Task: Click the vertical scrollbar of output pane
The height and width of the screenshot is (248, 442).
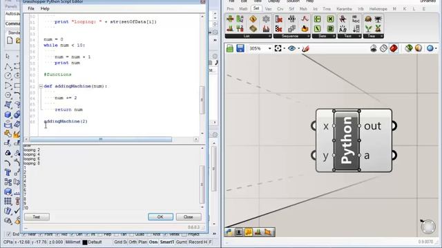Action: 202,184
